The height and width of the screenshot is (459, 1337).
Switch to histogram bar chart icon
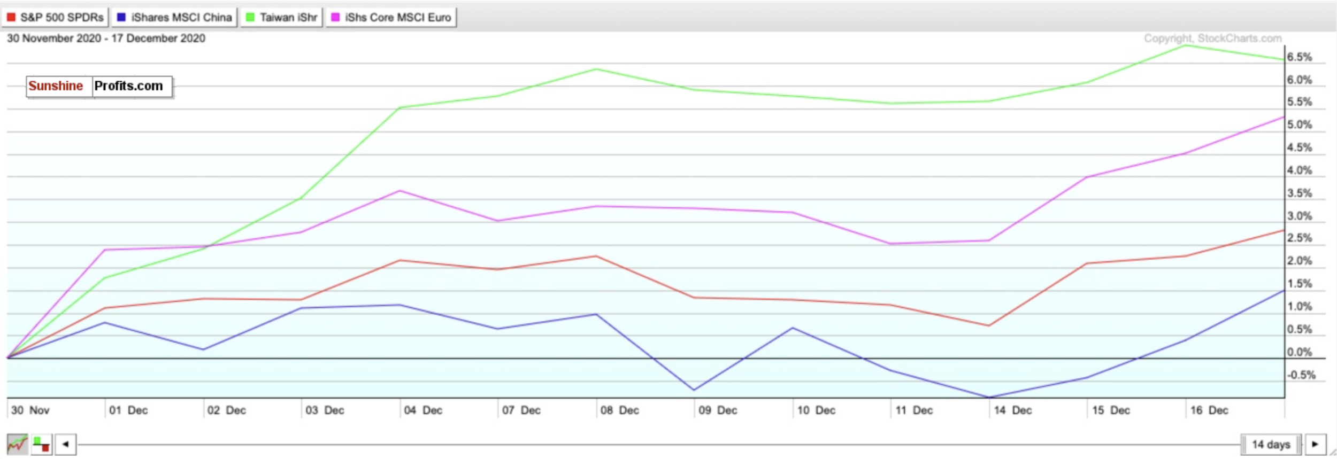pyautogui.click(x=41, y=444)
